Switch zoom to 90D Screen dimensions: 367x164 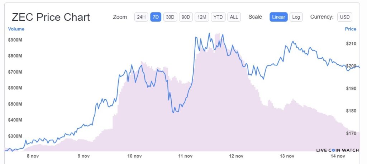coord(186,17)
